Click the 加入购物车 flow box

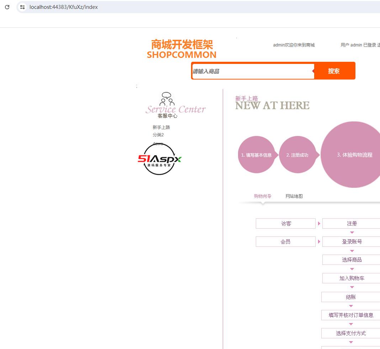click(x=352, y=278)
